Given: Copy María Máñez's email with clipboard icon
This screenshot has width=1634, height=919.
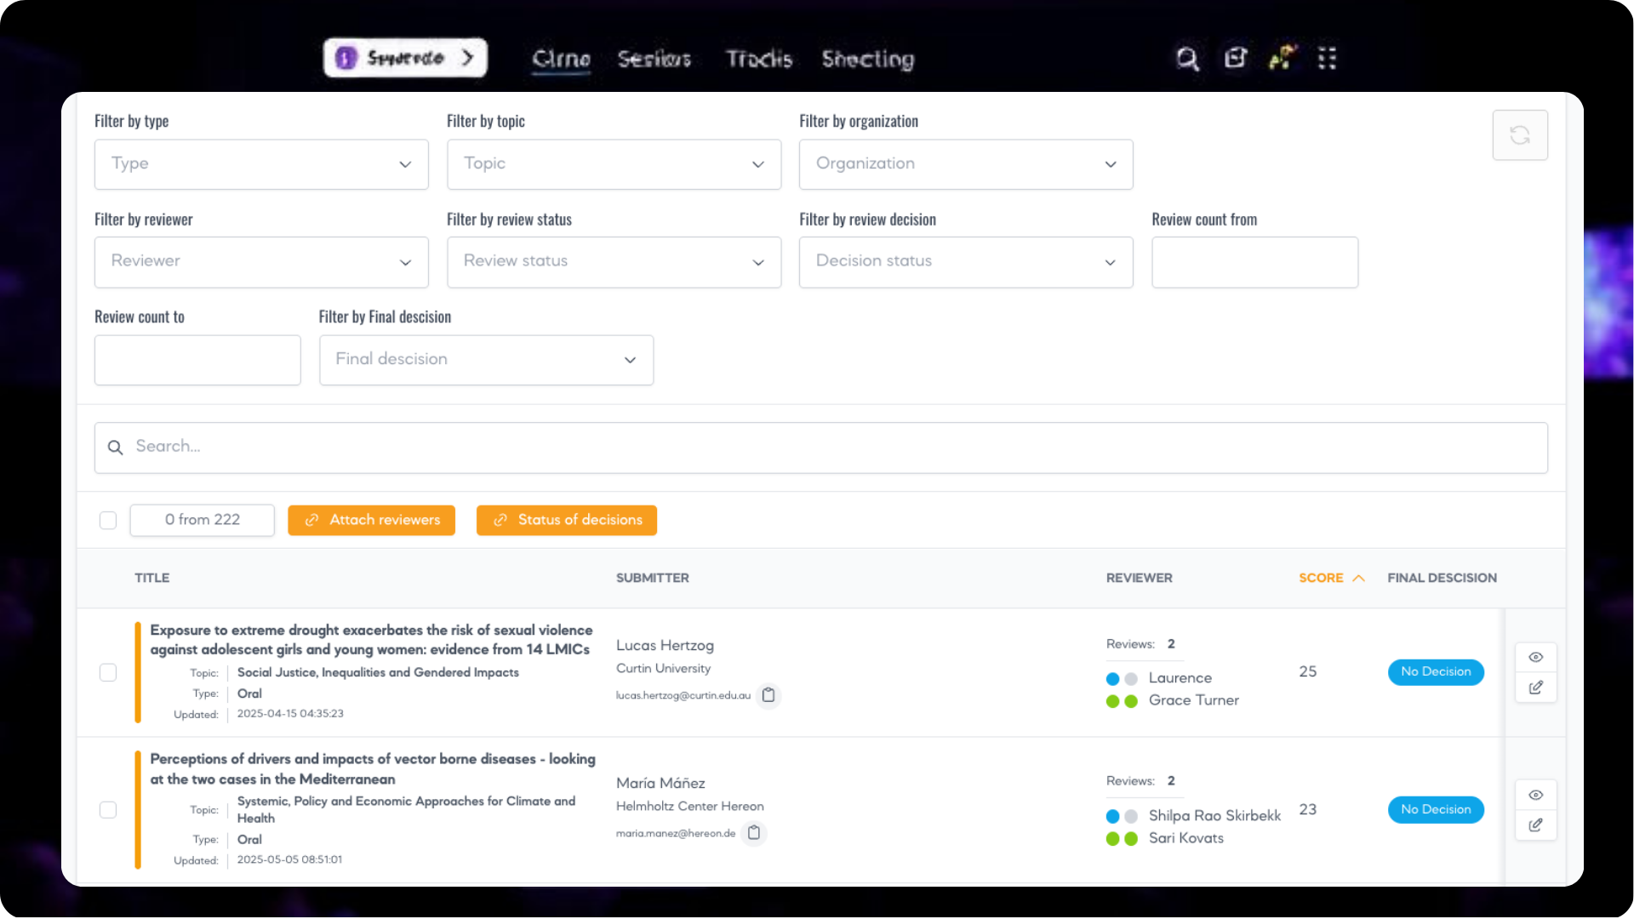Looking at the screenshot, I should tap(754, 833).
